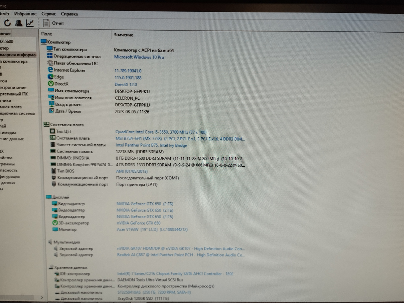
Task: Open the ST3250410AS disk link
Action: click(154, 292)
